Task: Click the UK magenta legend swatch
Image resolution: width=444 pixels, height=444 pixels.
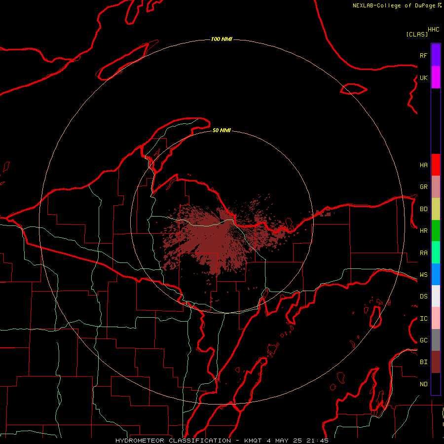Action: coord(436,77)
